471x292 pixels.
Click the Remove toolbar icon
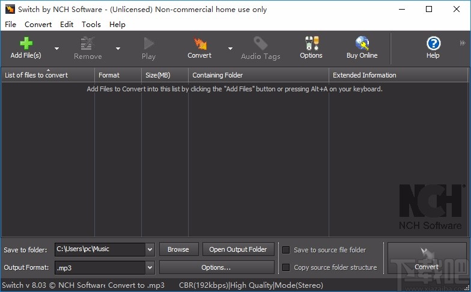coord(88,43)
